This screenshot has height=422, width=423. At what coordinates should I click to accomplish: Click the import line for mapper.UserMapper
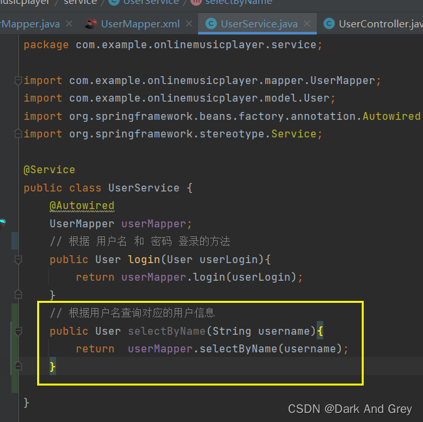point(202,81)
